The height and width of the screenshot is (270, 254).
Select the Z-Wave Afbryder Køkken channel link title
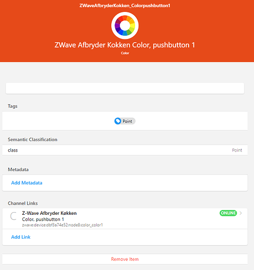[x=49, y=213]
